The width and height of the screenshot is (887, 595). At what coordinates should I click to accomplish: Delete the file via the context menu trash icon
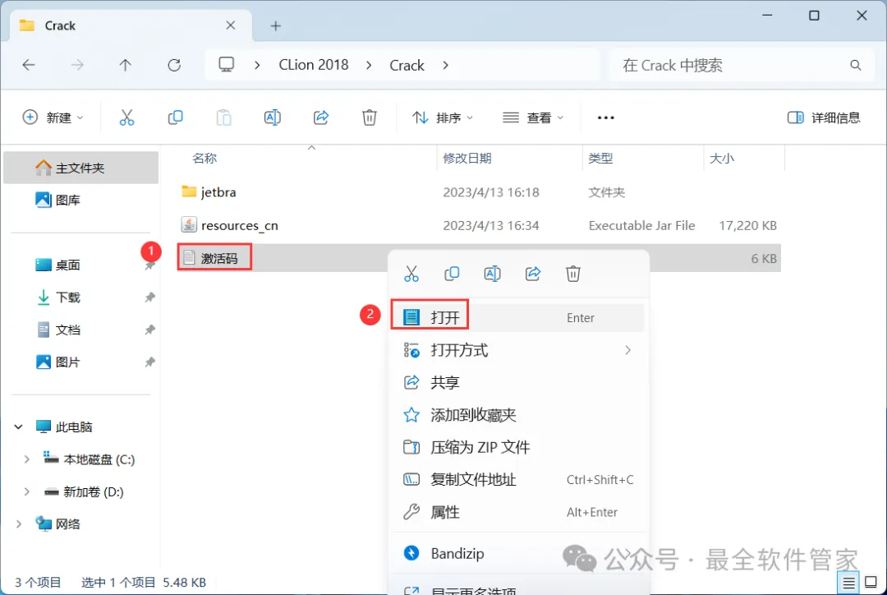click(573, 274)
